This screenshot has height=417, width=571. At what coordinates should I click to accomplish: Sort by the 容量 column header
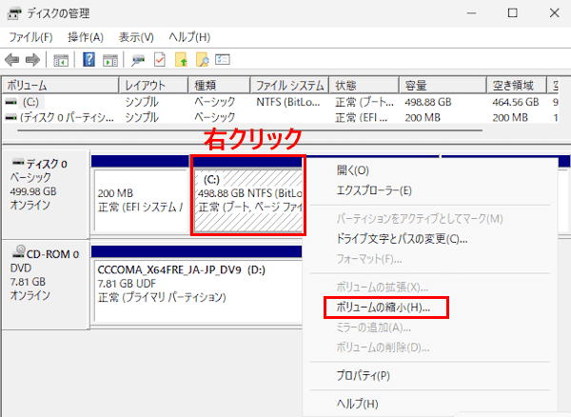tap(443, 86)
